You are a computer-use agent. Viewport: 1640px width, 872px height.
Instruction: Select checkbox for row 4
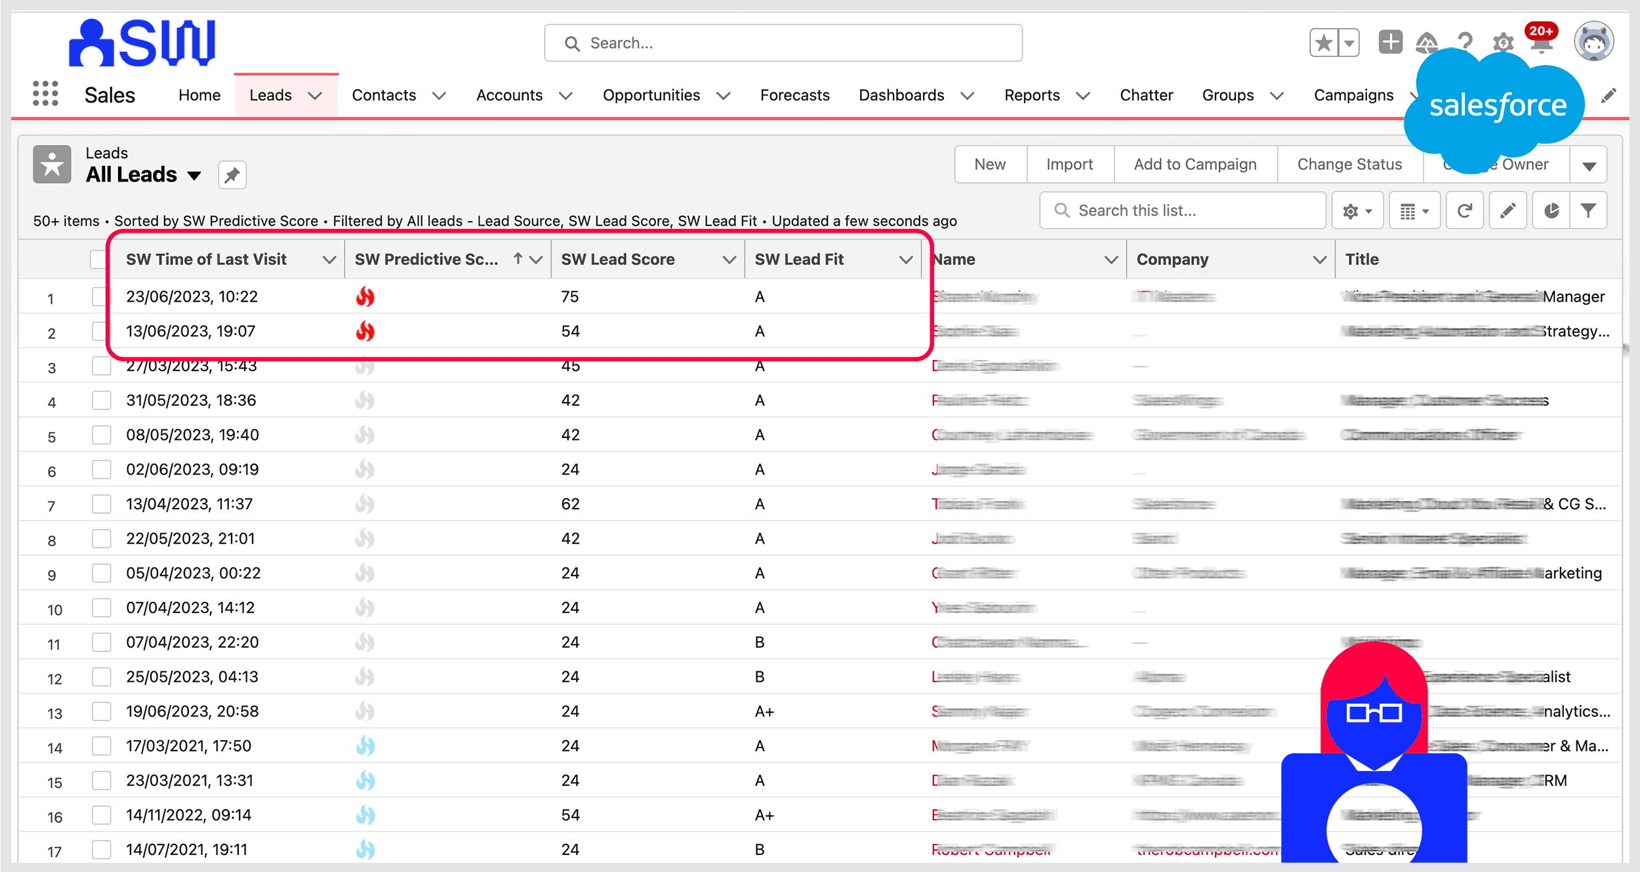point(102,400)
